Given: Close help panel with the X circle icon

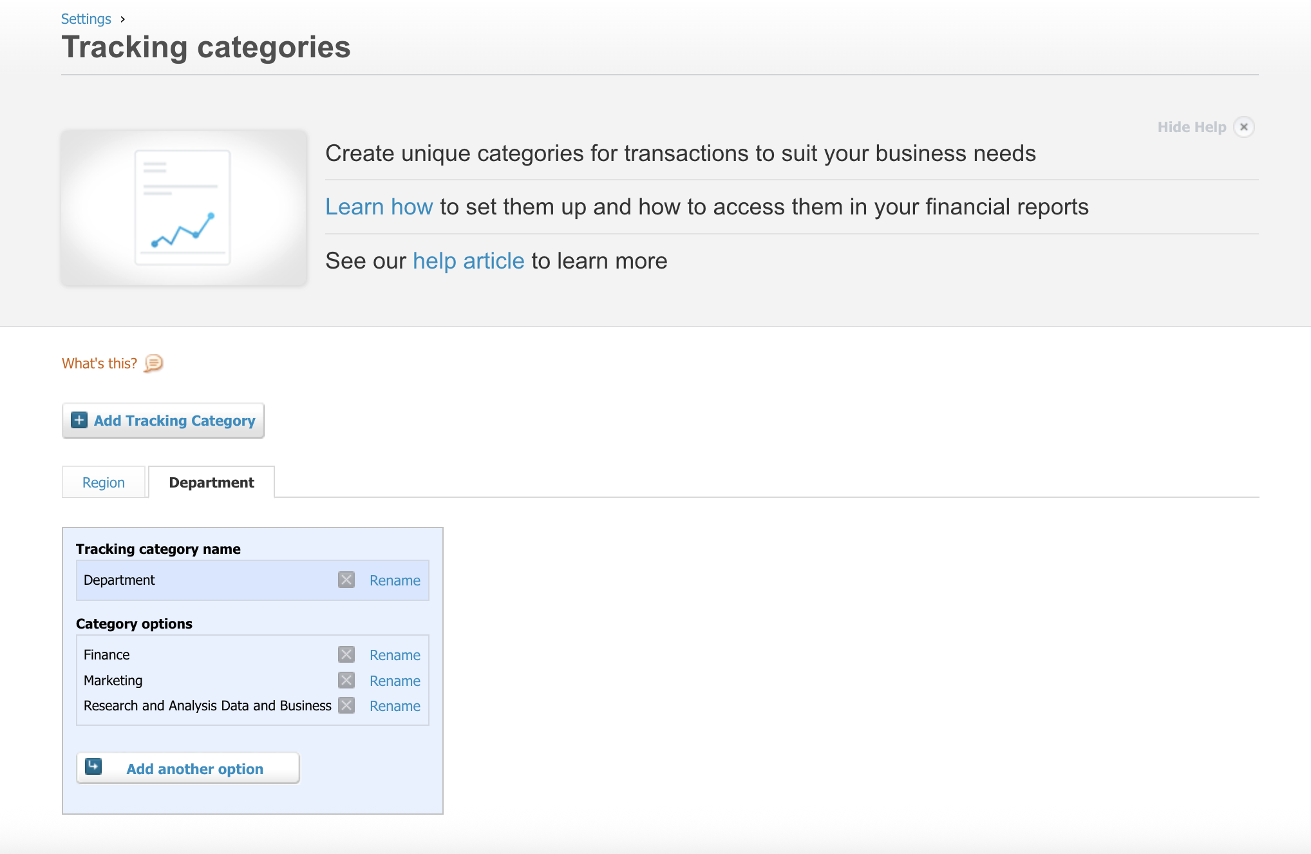Looking at the screenshot, I should coord(1244,127).
